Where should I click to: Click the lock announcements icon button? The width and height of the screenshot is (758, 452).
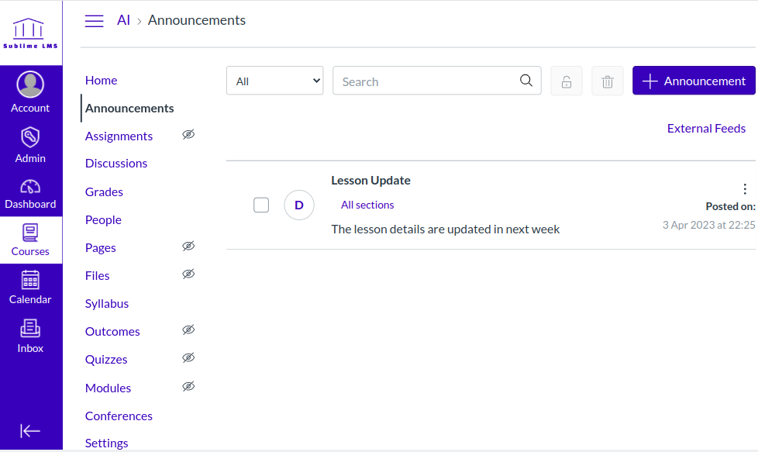567,81
